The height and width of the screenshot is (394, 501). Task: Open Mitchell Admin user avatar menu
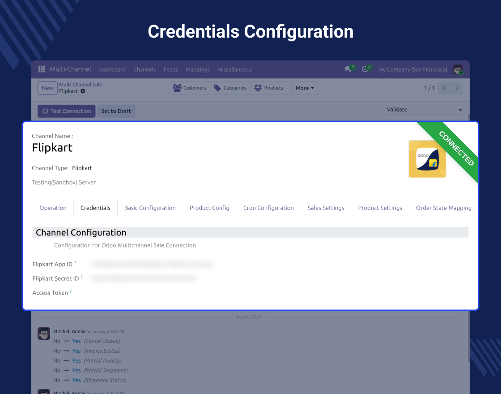pyautogui.click(x=458, y=69)
